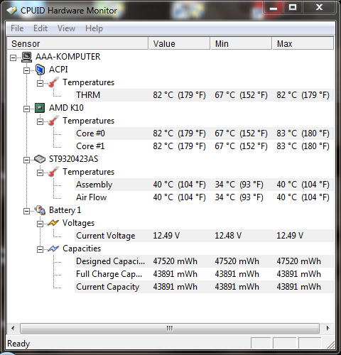
Task: Click the Sensor column header
Action: pyautogui.click(x=77, y=43)
